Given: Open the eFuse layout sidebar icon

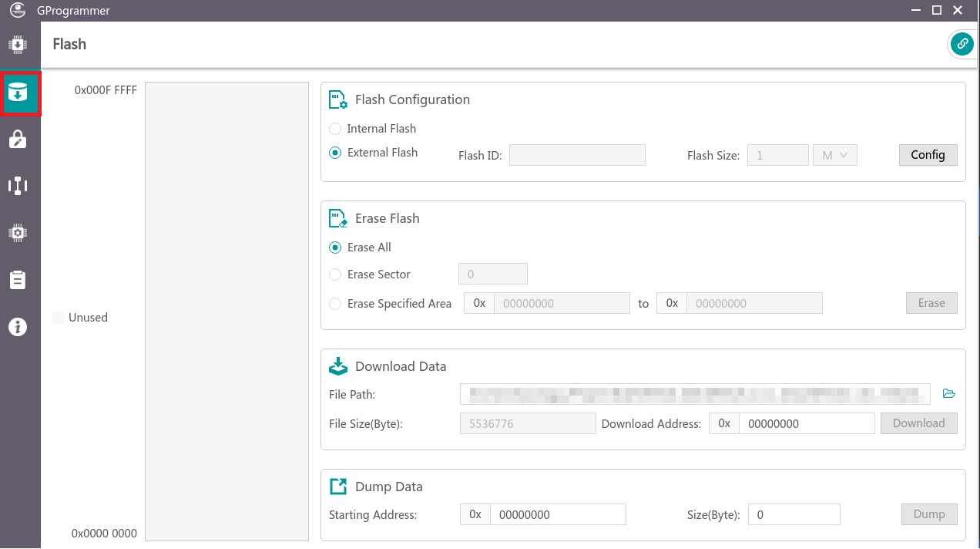Looking at the screenshot, I should pos(18,186).
